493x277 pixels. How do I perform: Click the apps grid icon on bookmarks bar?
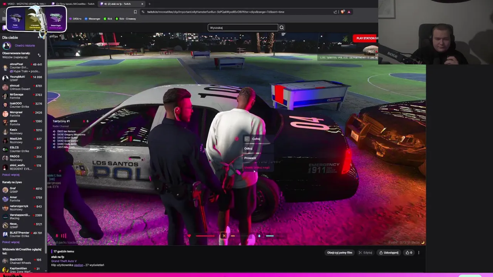click(4, 19)
